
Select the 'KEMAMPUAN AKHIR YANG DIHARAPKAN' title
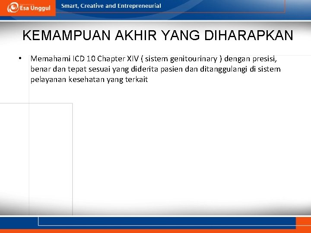158,35
